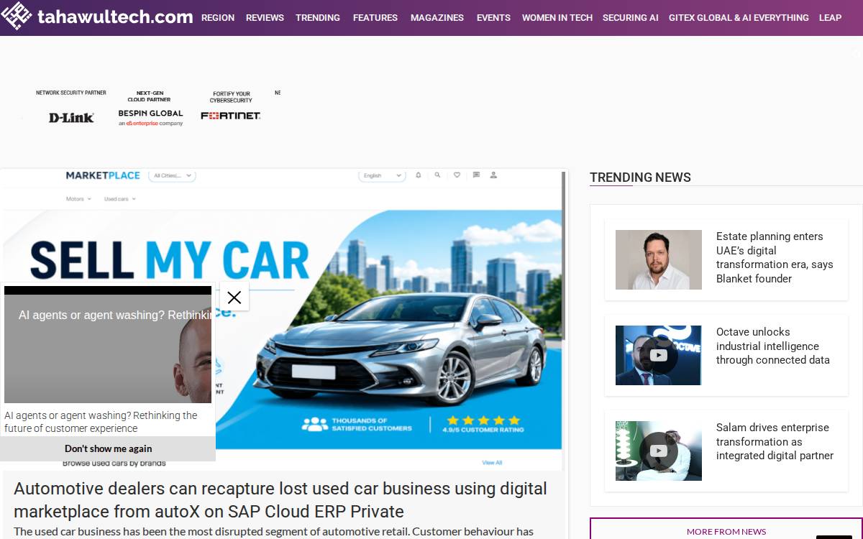Click the TRENDING NEWS heading
Viewport: 863px width, 539px height.
point(640,178)
